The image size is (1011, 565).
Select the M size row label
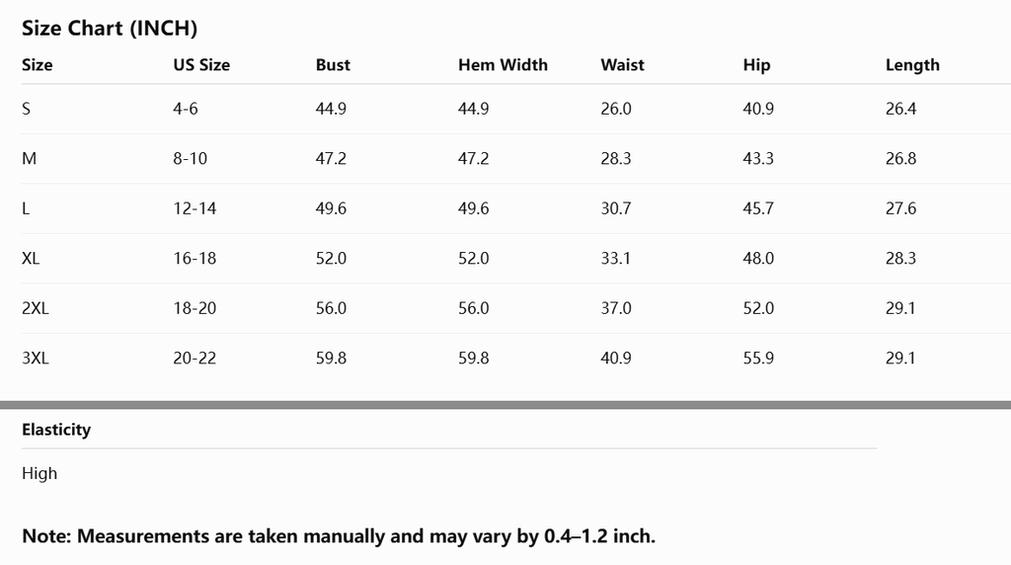[x=29, y=159]
